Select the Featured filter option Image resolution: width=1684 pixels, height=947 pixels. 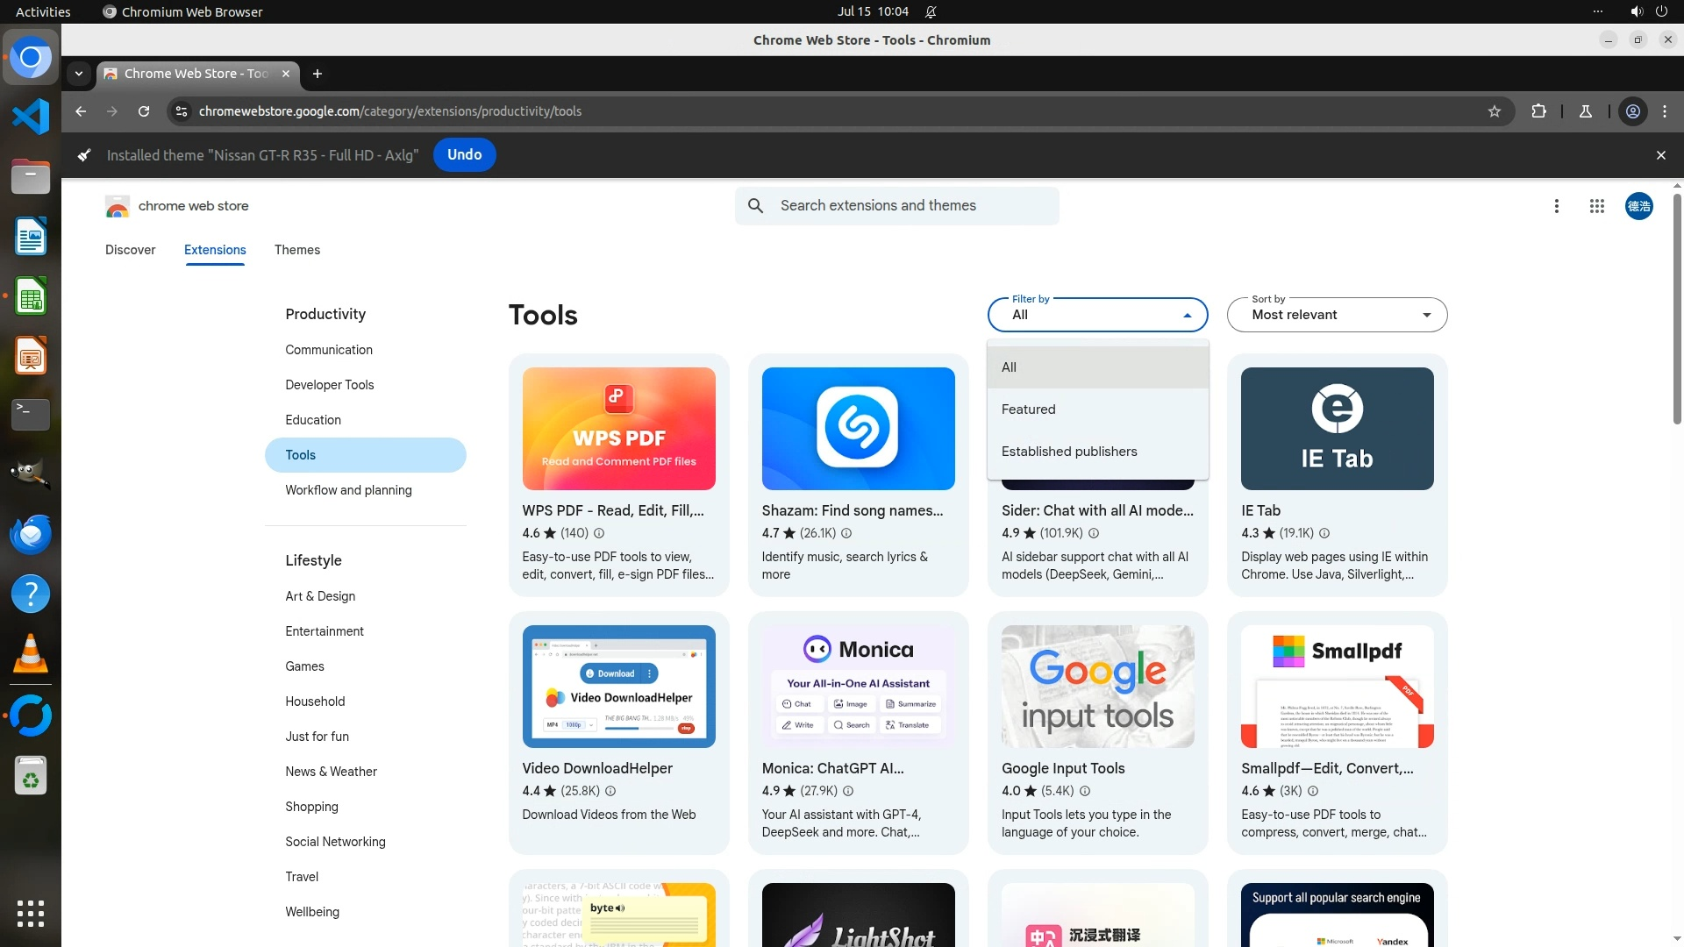(1028, 409)
